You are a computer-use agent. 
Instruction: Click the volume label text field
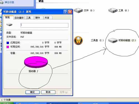click(44, 25)
